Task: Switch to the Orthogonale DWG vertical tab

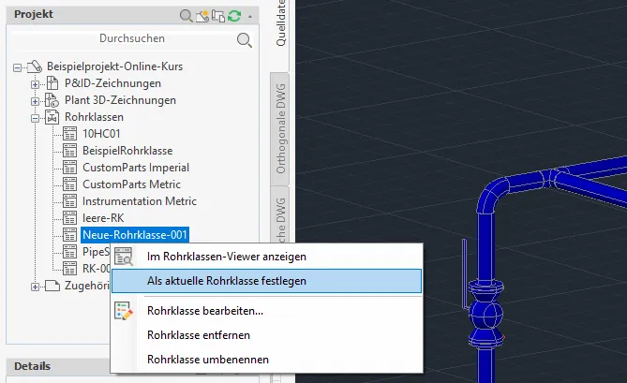Action: click(x=281, y=128)
